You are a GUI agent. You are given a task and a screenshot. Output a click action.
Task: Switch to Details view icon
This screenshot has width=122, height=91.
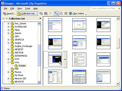coord(66,13)
